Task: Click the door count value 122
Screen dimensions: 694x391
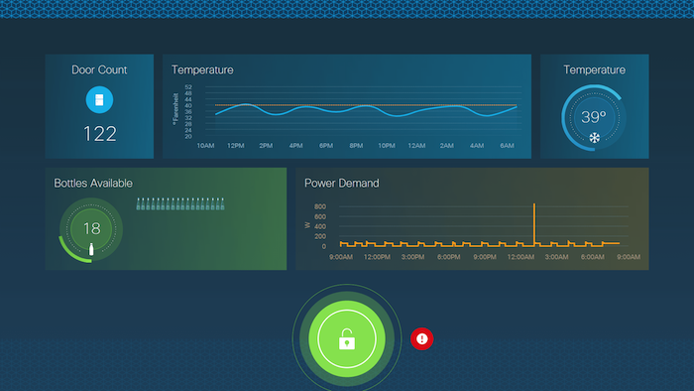Action: (100, 134)
